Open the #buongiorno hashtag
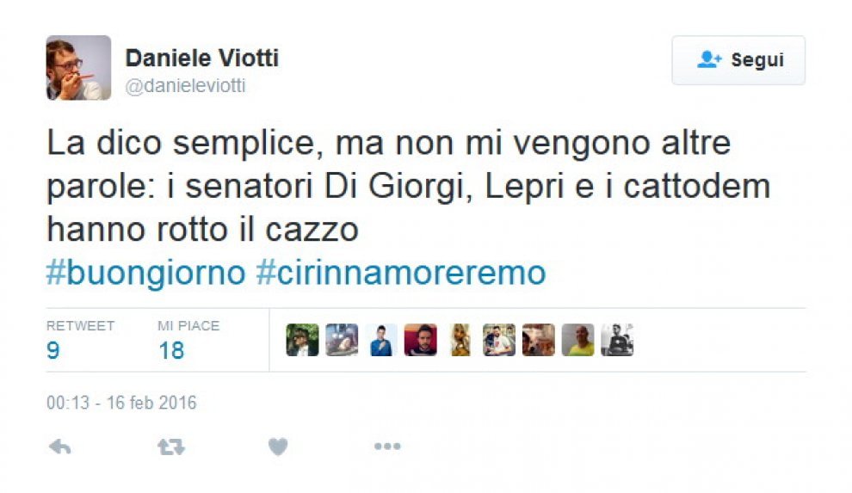This screenshot has height=493, width=852. coord(145,273)
